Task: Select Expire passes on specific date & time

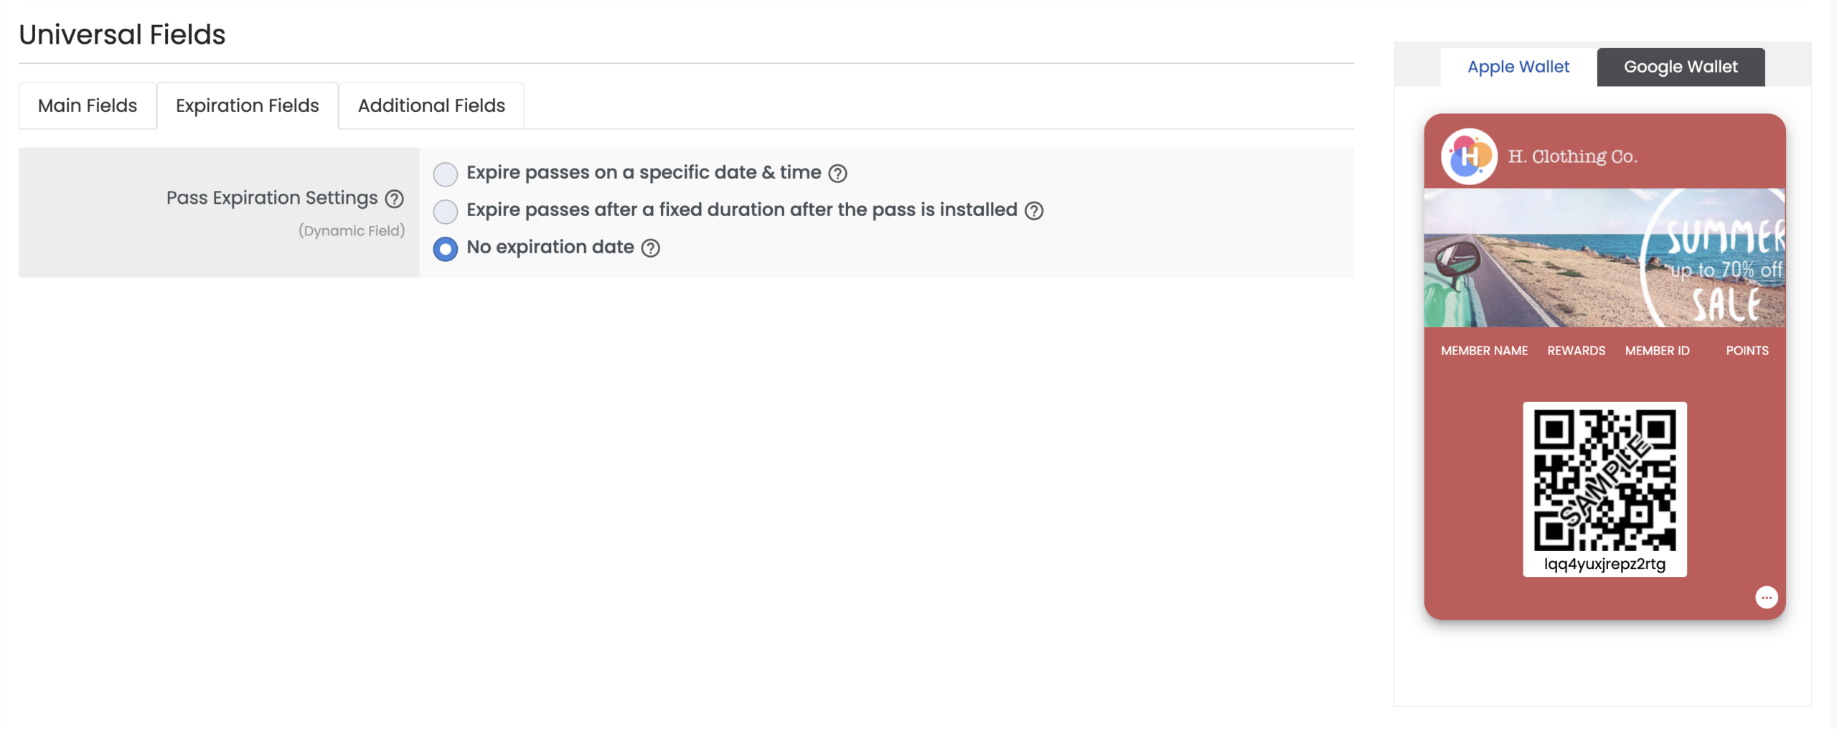Action: coord(446,174)
